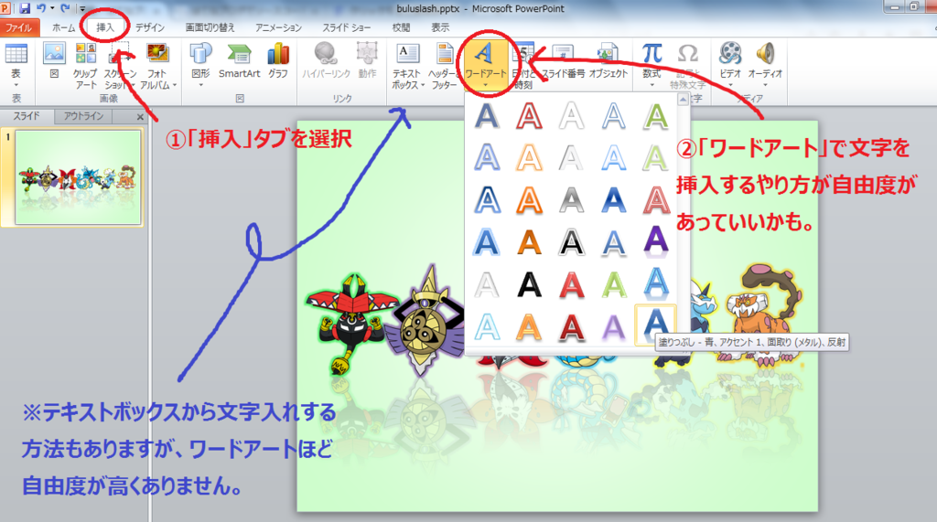Expand the テキストボックス dropdown arrow
Screen dimensions: 937x522
tap(423, 85)
